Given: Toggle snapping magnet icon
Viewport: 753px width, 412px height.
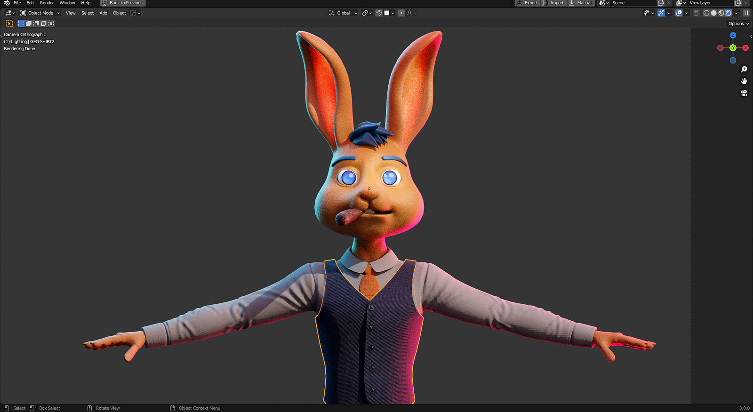Looking at the screenshot, I should [379, 13].
